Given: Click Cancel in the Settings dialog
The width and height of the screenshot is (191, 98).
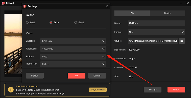Looking at the screenshot, I should [97, 76].
